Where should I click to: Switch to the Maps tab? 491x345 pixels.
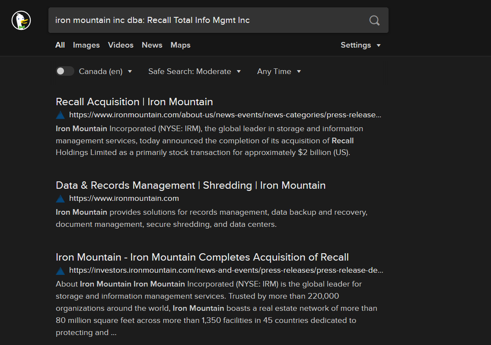pyautogui.click(x=180, y=45)
